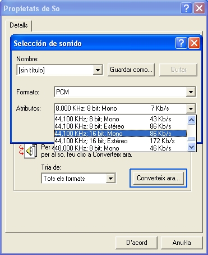Expand the Formato PCM dropdown
Image resolution: width=208 pixels, height=255 pixels.
191,92
